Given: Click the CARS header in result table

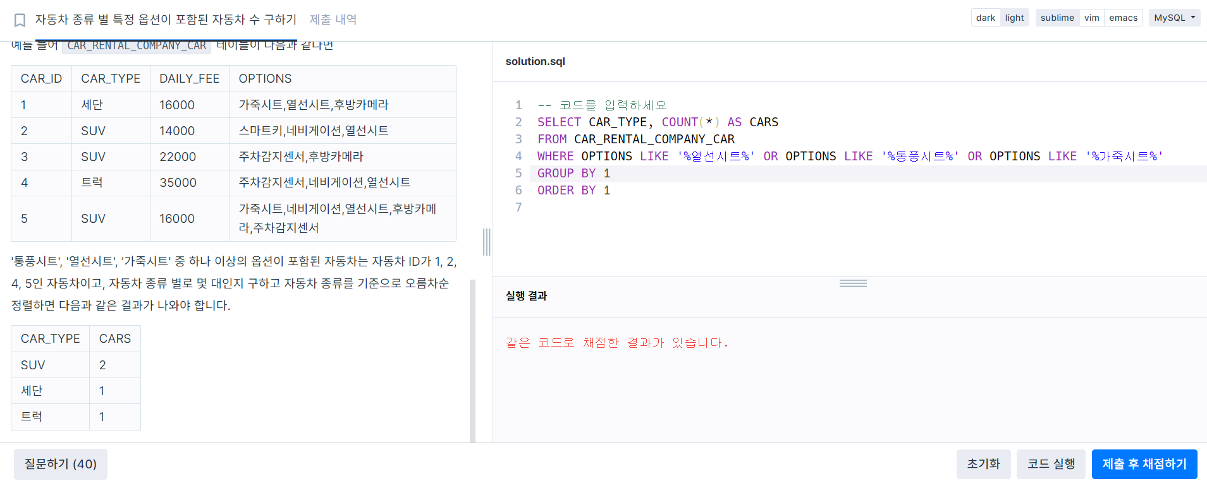Looking at the screenshot, I should pos(115,339).
